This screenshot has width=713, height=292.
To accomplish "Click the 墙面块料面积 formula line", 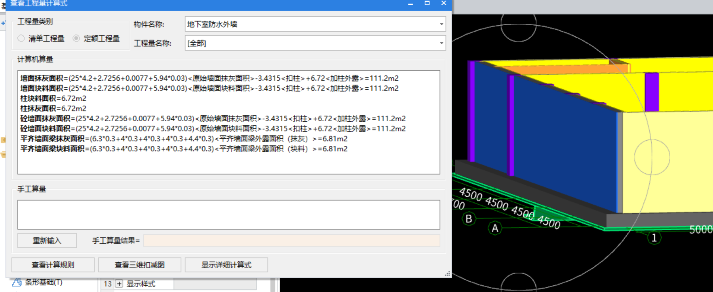I will [209, 88].
